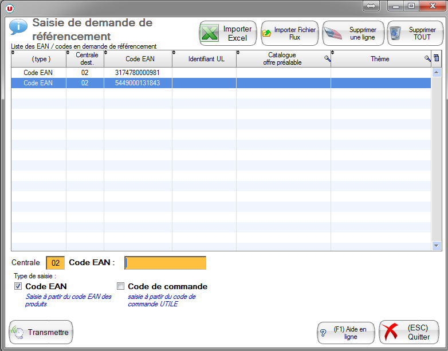Sort the table by Code EAN column
This screenshot has height=351, width=448.
137,59
